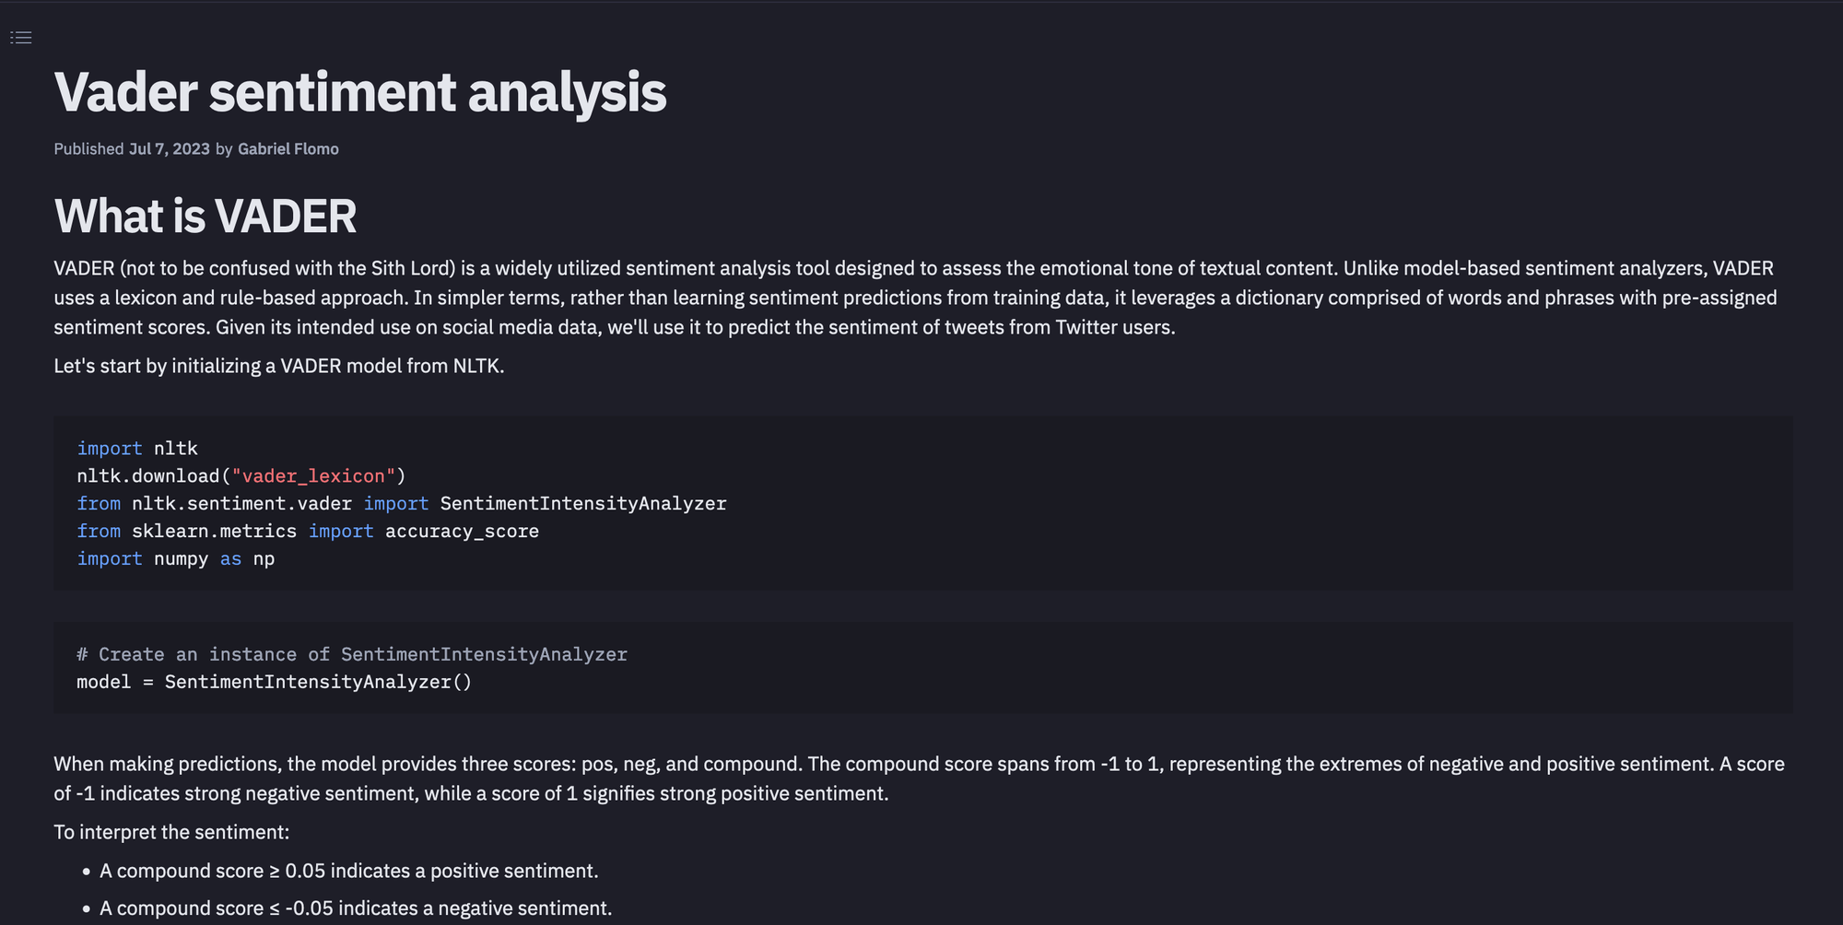Click the "import nltk" code line
Viewport: 1843px width, 925px height.
137,449
